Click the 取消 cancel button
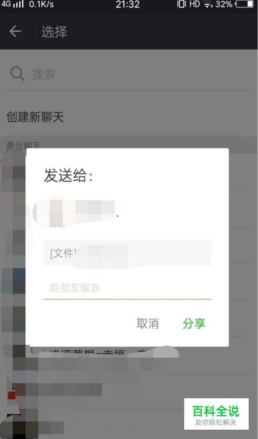Viewport: 258px width, 439px height. 148,324
